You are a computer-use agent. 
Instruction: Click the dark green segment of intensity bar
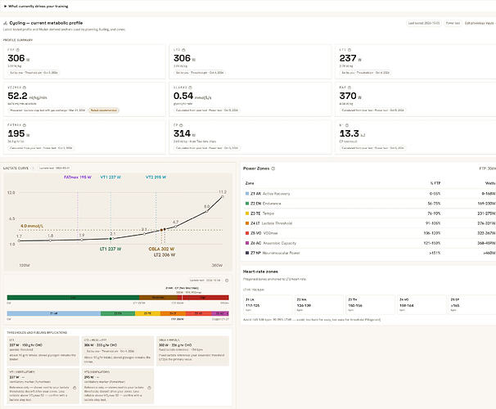point(73,298)
